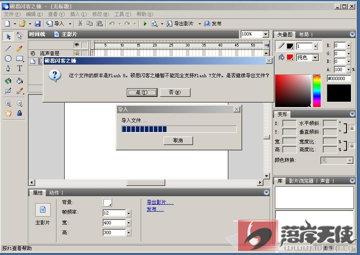Collapse the 属性 panel with its arrow

pos(266,192)
